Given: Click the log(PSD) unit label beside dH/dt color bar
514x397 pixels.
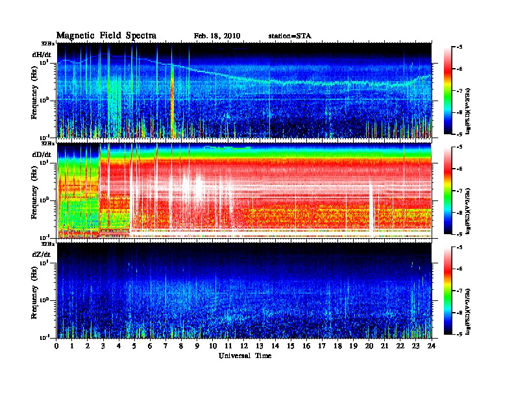Looking at the screenshot, I should click(469, 111).
